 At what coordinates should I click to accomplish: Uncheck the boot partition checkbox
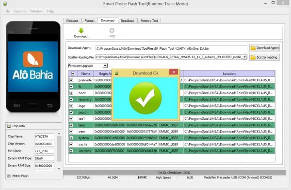pyautogui.click(x=71, y=93)
